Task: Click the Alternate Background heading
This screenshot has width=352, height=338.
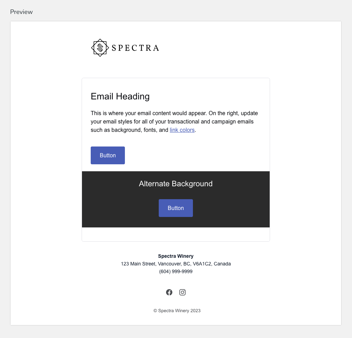Action: click(x=176, y=183)
